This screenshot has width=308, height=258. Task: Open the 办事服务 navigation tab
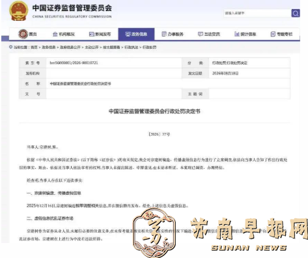[x=173, y=34]
